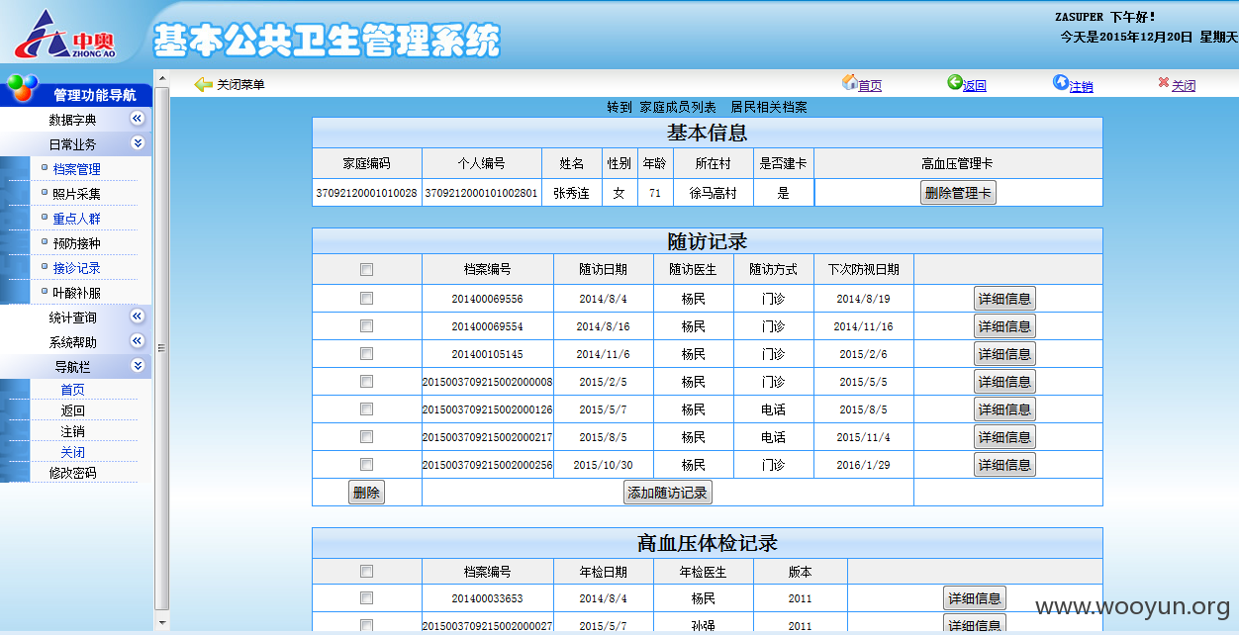Check the row for record 201400105145
This screenshot has width=1239, height=635.
[367, 353]
